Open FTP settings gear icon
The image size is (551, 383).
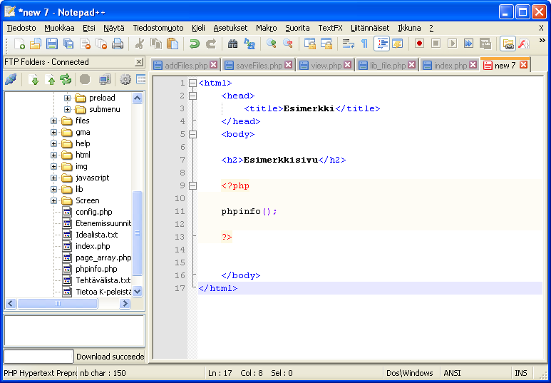pos(125,80)
